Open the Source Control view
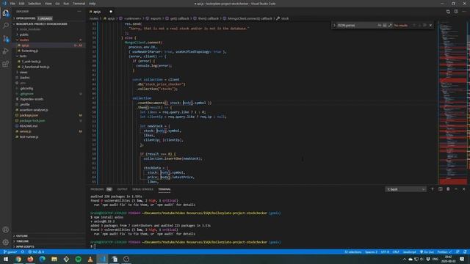470x264 pixels. 6,39
